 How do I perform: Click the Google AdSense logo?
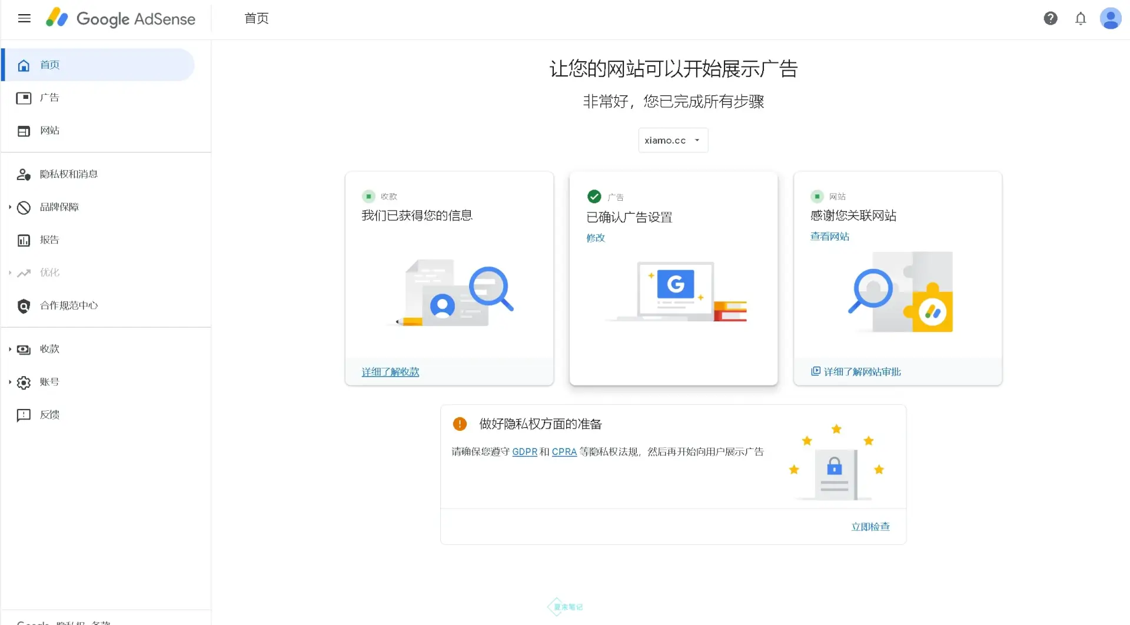[121, 18]
